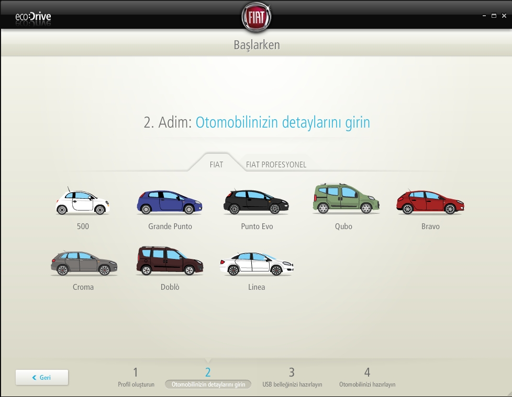Screen dimensions: 512x397
Task: Click the Başlarken page title
Action: [x=257, y=45]
